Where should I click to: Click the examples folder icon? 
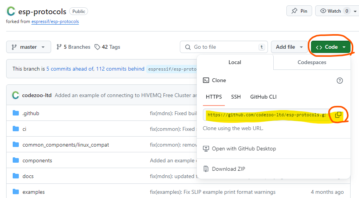point(16,191)
